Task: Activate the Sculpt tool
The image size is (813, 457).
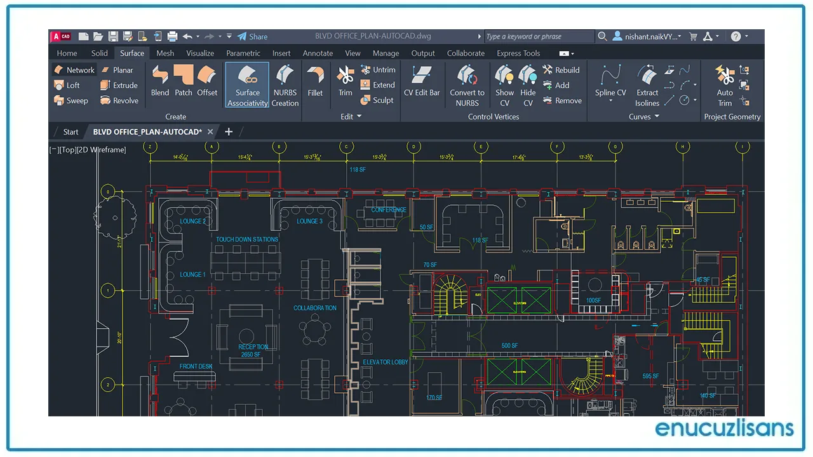Action: (x=377, y=100)
